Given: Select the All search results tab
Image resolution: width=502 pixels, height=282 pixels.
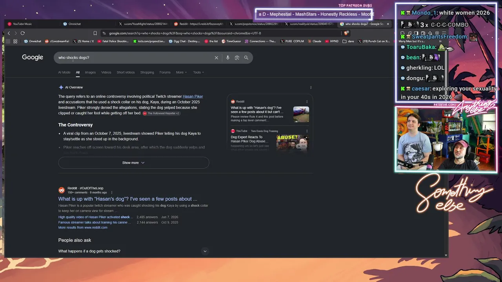Looking at the screenshot, I should point(78,72).
